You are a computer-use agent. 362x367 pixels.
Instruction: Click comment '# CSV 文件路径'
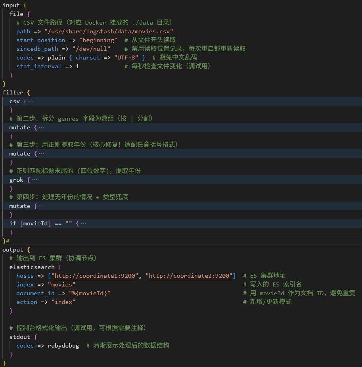pos(40,23)
